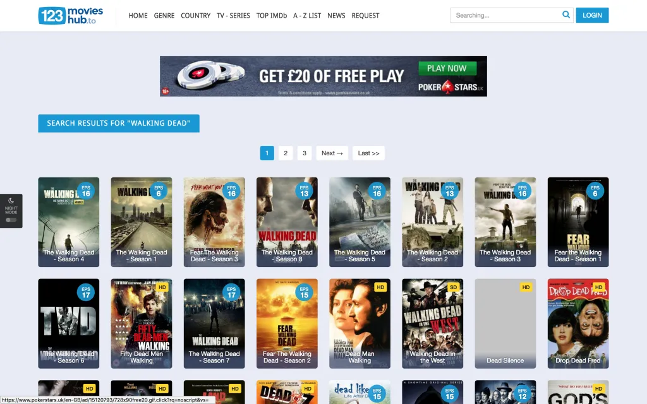Screen dimensions: 647x404
Task: Click the LOGIN button
Action: click(x=592, y=15)
